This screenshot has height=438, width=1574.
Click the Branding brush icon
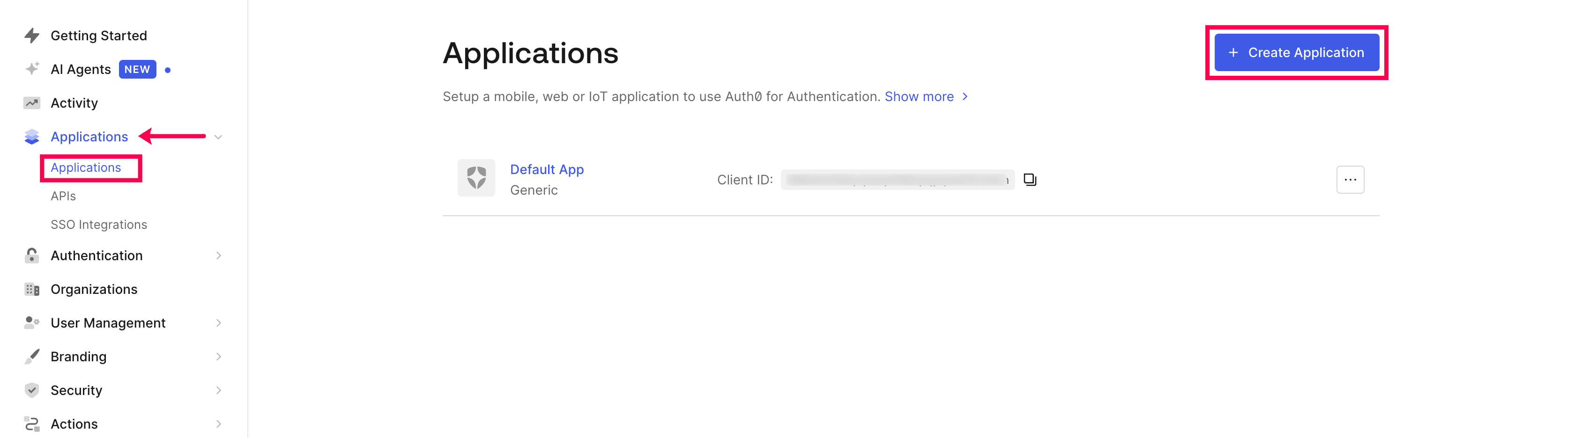(32, 356)
